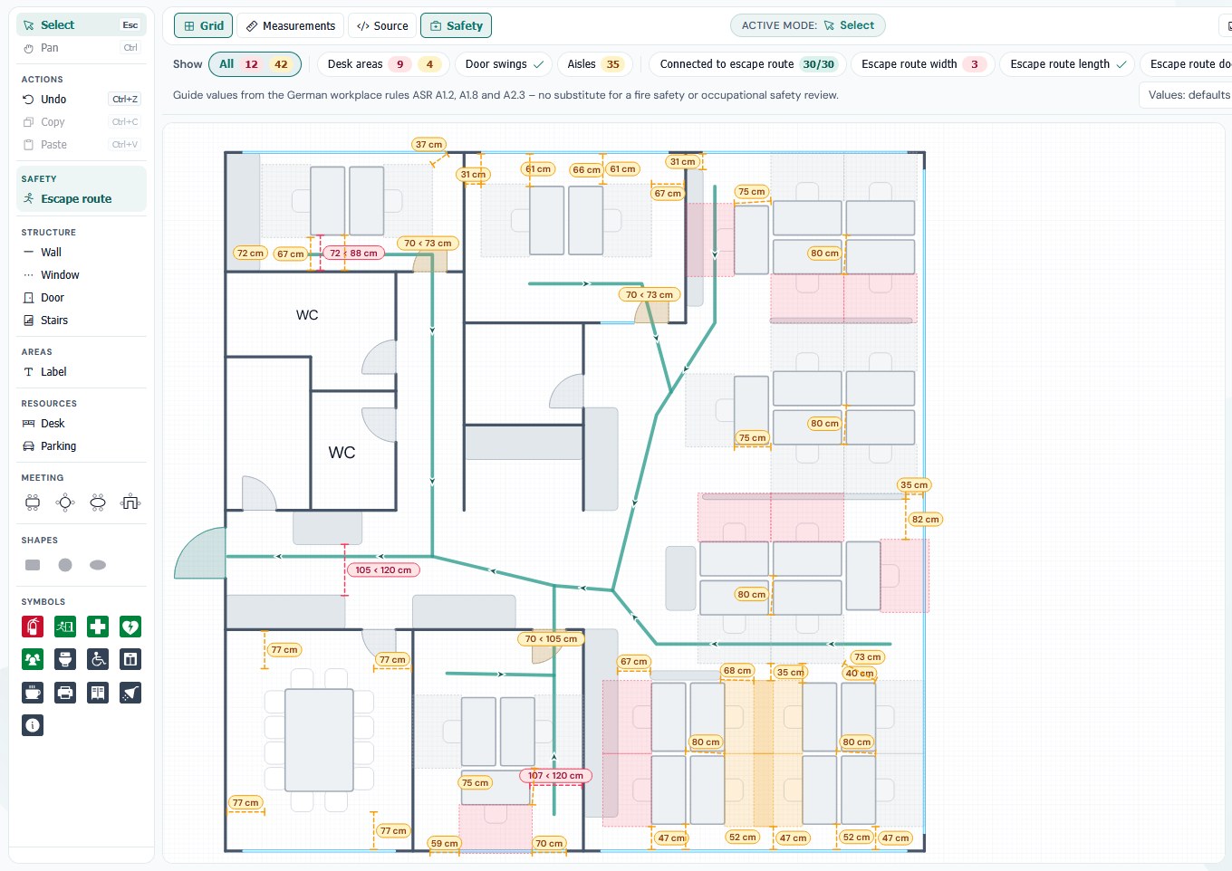Image resolution: width=1232 pixels, height=871 pixels.
Task: Add the info symbol
Action: tap(33, 725)
